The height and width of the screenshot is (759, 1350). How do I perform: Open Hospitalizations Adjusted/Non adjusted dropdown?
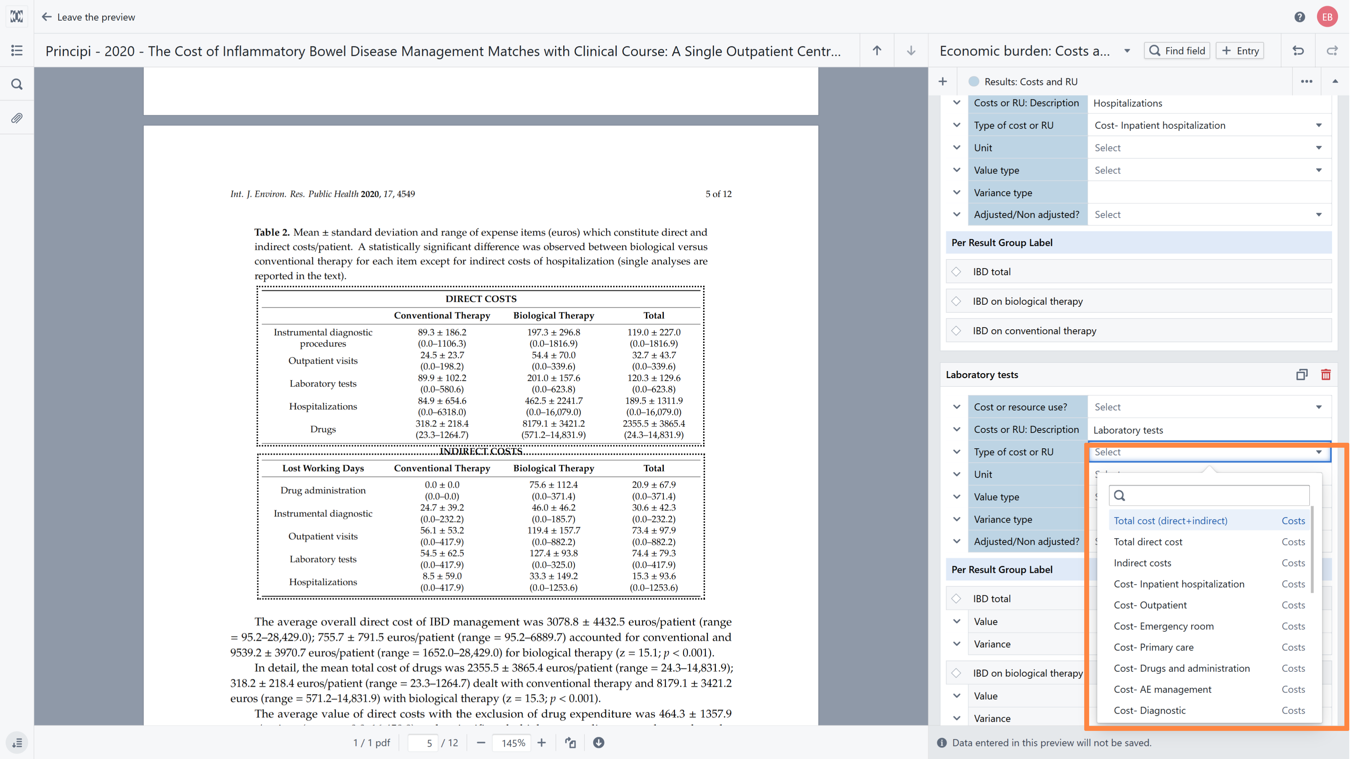pos(1209,214)
